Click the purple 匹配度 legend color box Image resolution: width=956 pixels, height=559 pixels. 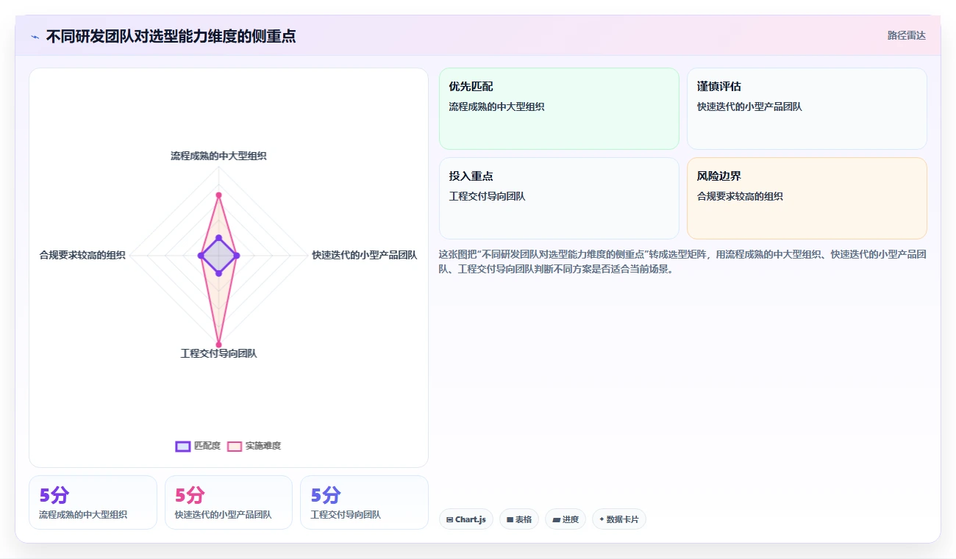point(183,446)
